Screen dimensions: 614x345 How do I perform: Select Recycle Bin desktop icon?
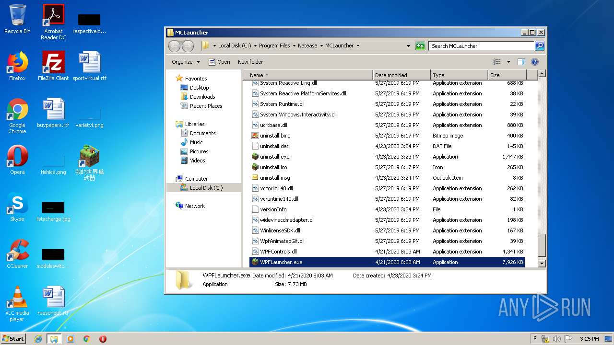(17, 20)
